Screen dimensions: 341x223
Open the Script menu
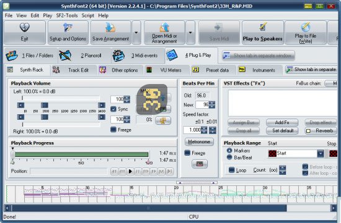(x=87, y=15)
